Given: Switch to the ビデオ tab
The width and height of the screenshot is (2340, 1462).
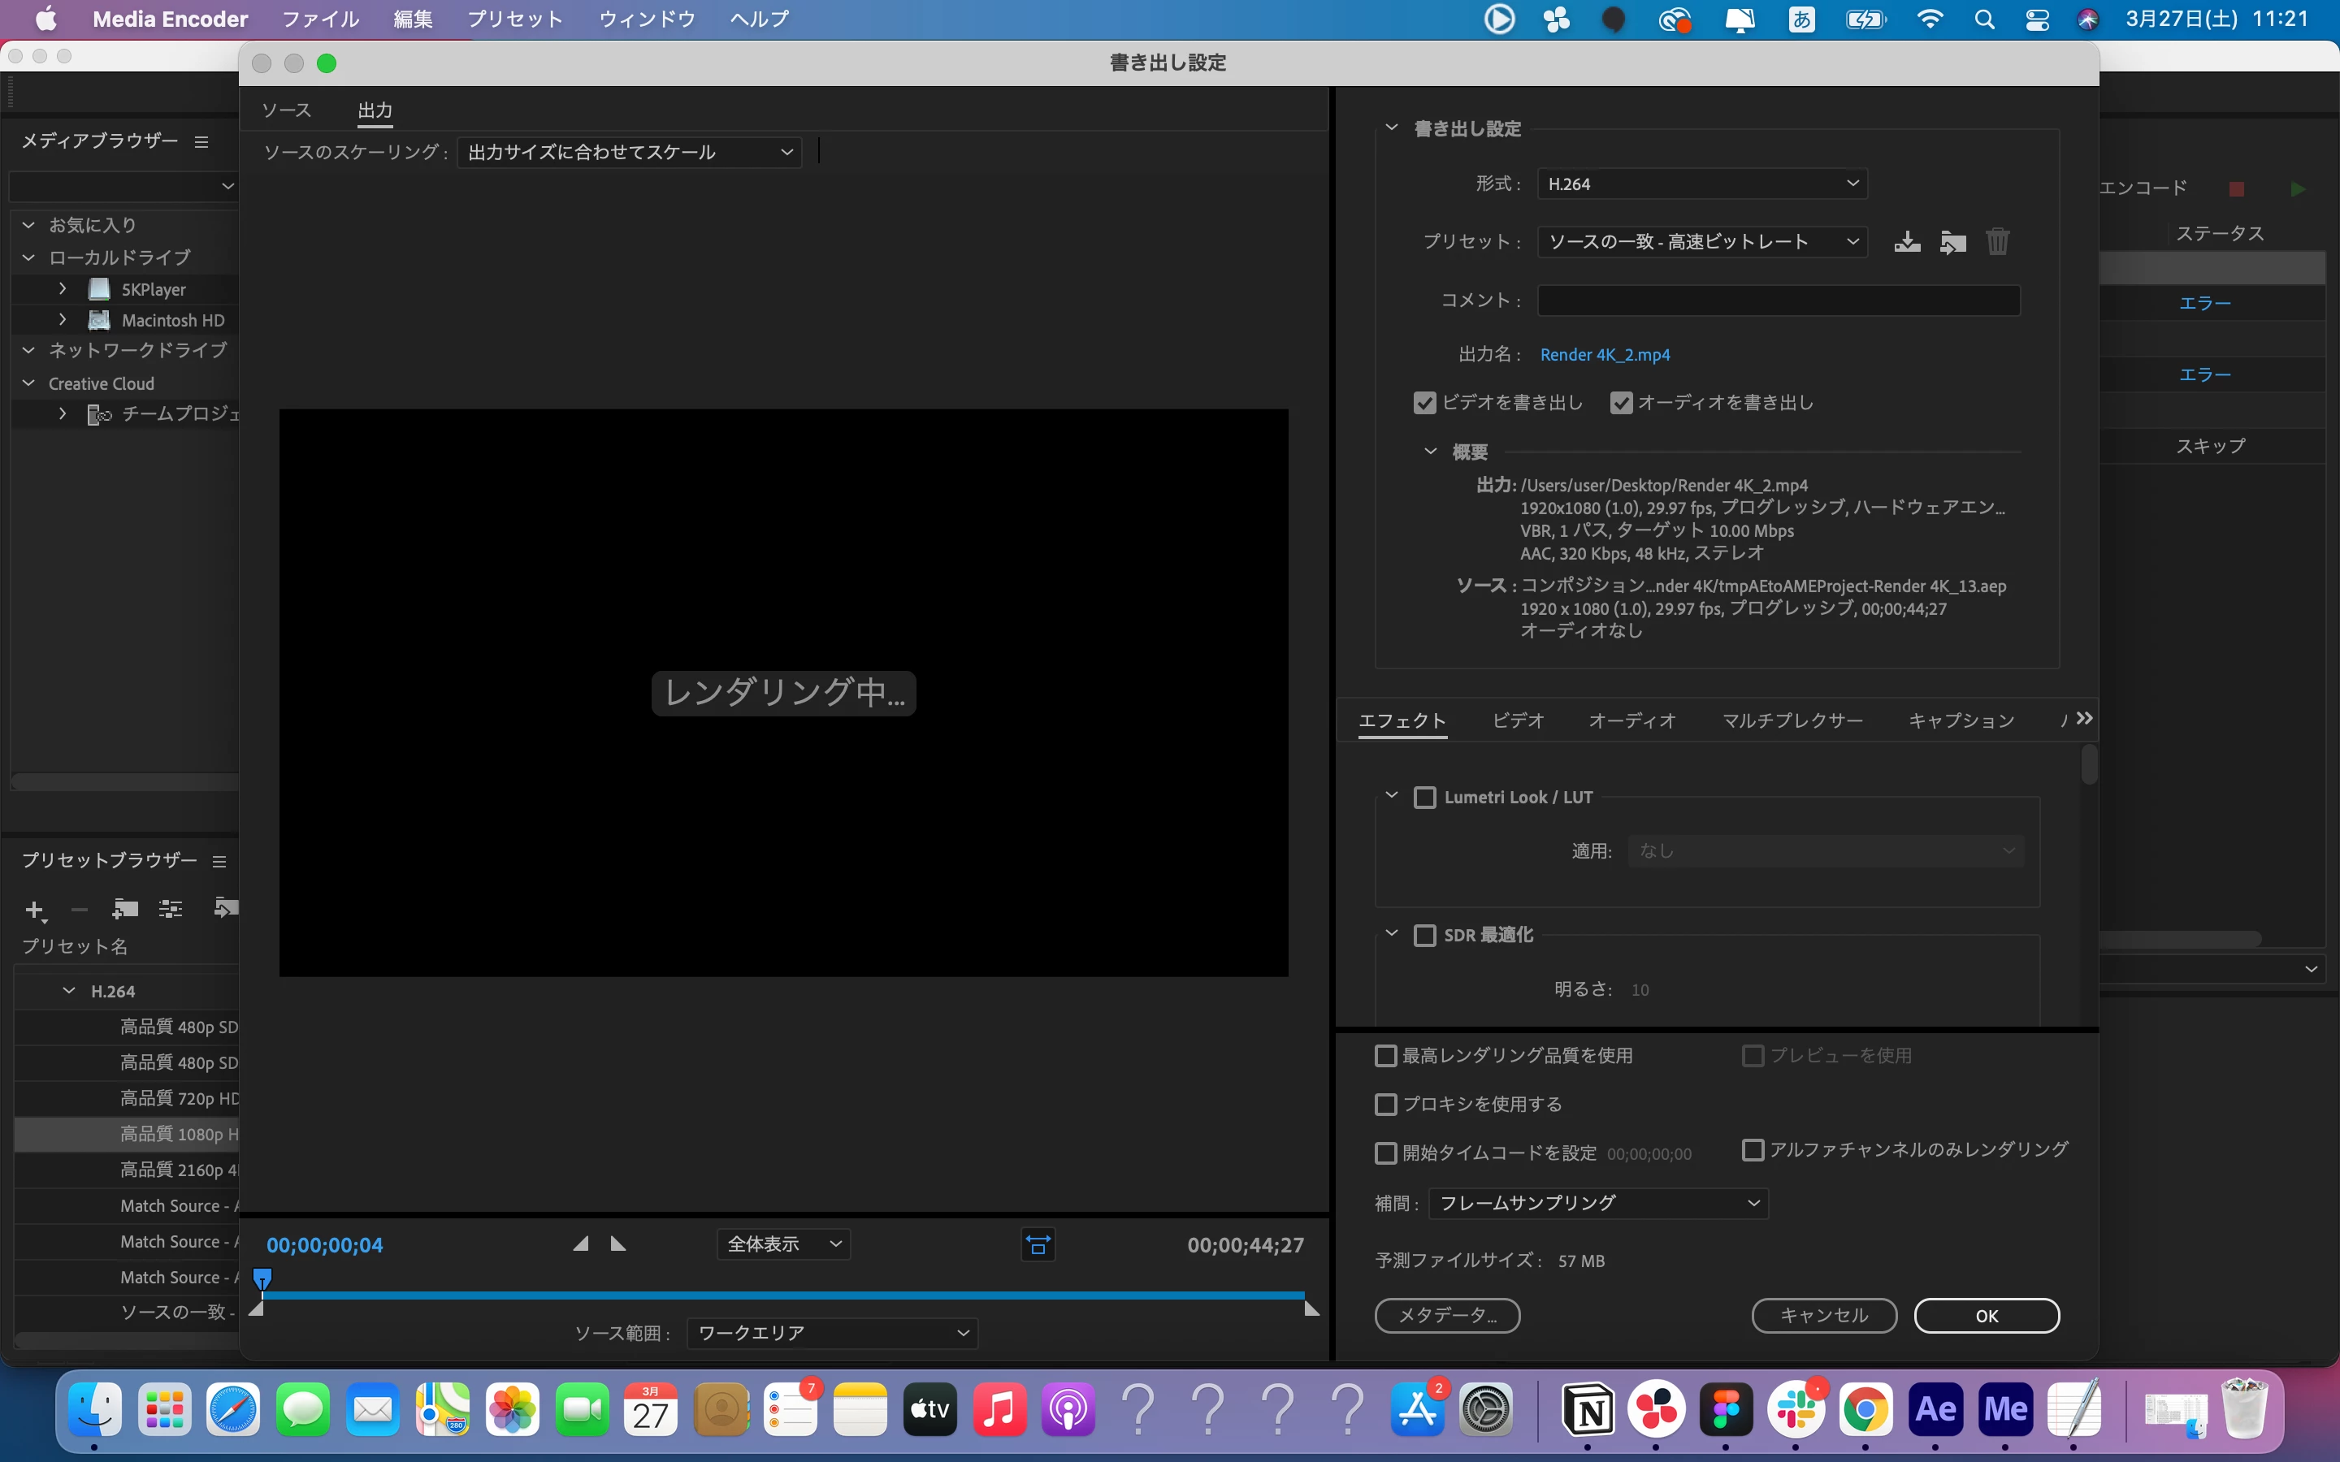Looking at the screenshot, I should click(x=1517, y=720).
